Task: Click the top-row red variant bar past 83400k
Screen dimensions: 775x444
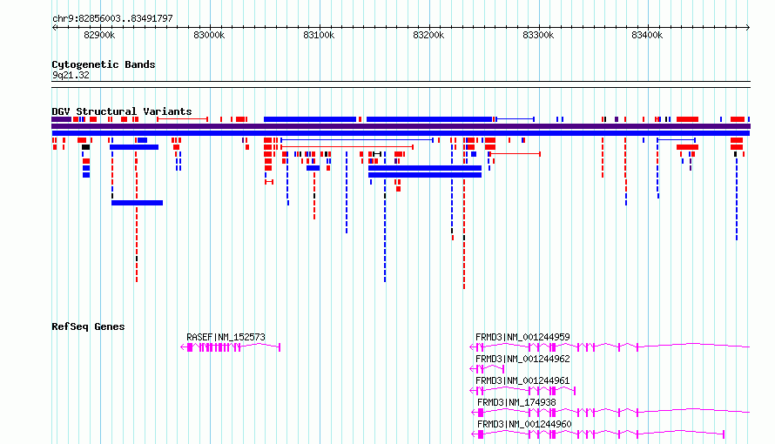Action: (687, 119)
